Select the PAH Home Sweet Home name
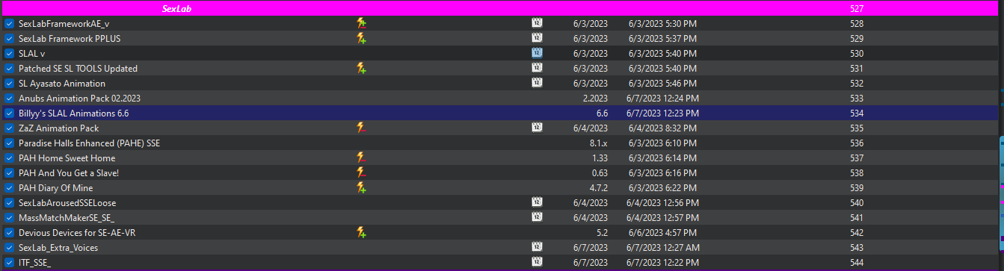The image size is (1004, 271). click(x=67, y=158)
